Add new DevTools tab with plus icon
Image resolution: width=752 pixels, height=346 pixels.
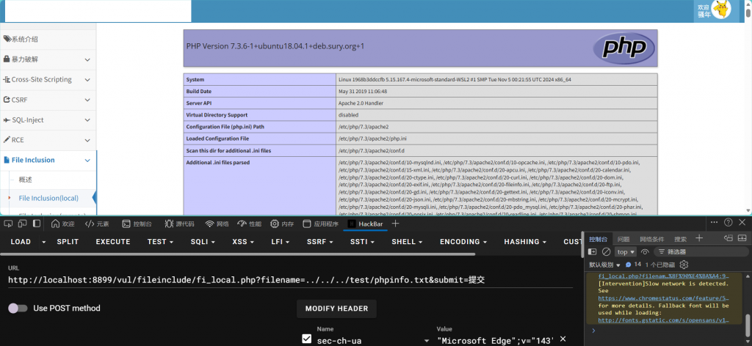point(396,224)
